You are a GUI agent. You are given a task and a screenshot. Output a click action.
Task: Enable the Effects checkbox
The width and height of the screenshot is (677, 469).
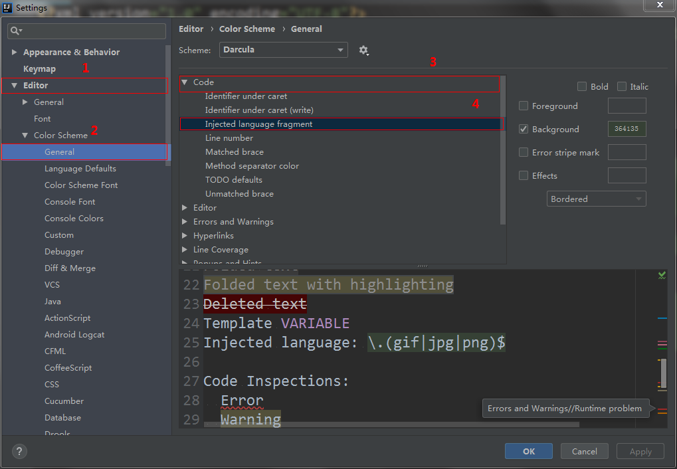coord(524,175)
